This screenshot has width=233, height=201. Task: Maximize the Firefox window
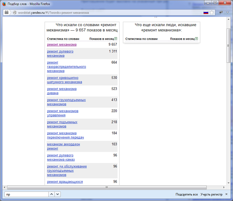215,3
